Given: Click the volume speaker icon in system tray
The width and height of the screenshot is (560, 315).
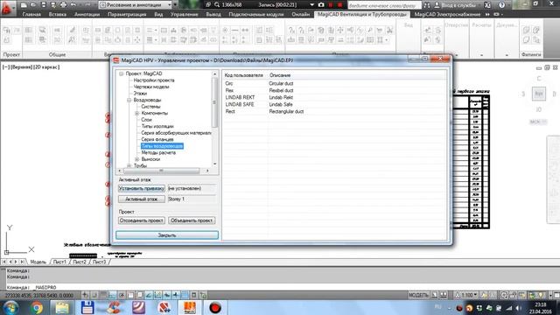Looking at the screenshot, I should 519,308.
